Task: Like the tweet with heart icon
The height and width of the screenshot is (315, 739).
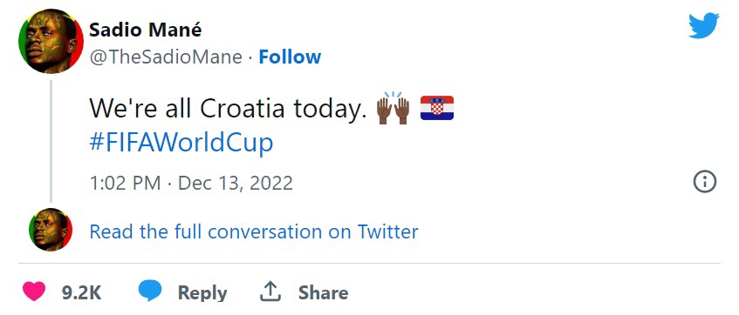Action: (x=34, y=292)
